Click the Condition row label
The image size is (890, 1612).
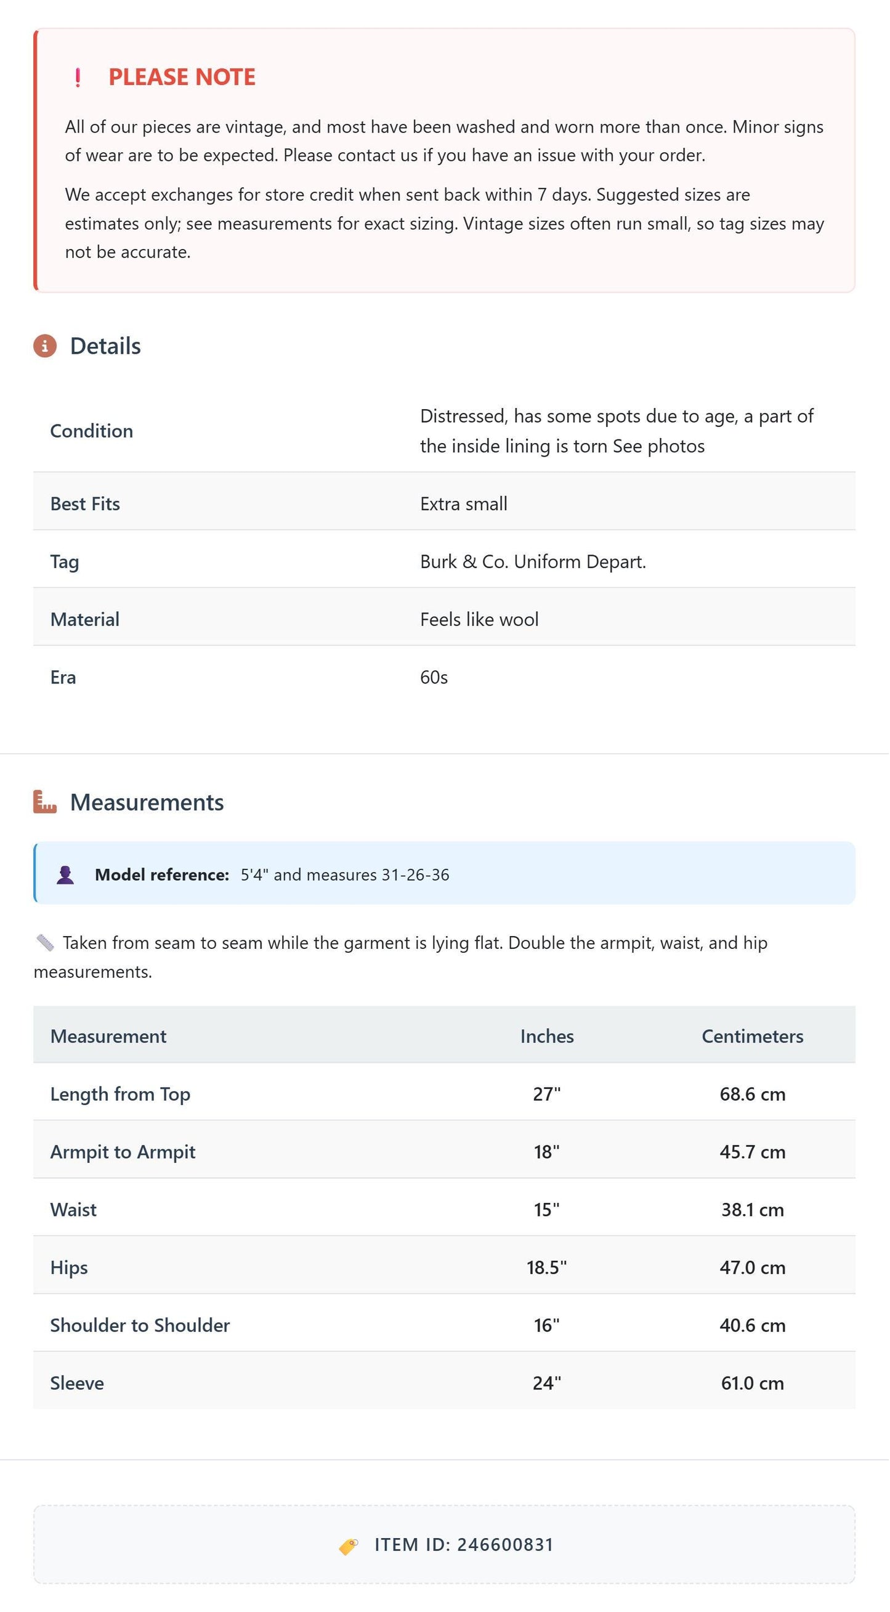pyautogui.click(x=92, y=431)
